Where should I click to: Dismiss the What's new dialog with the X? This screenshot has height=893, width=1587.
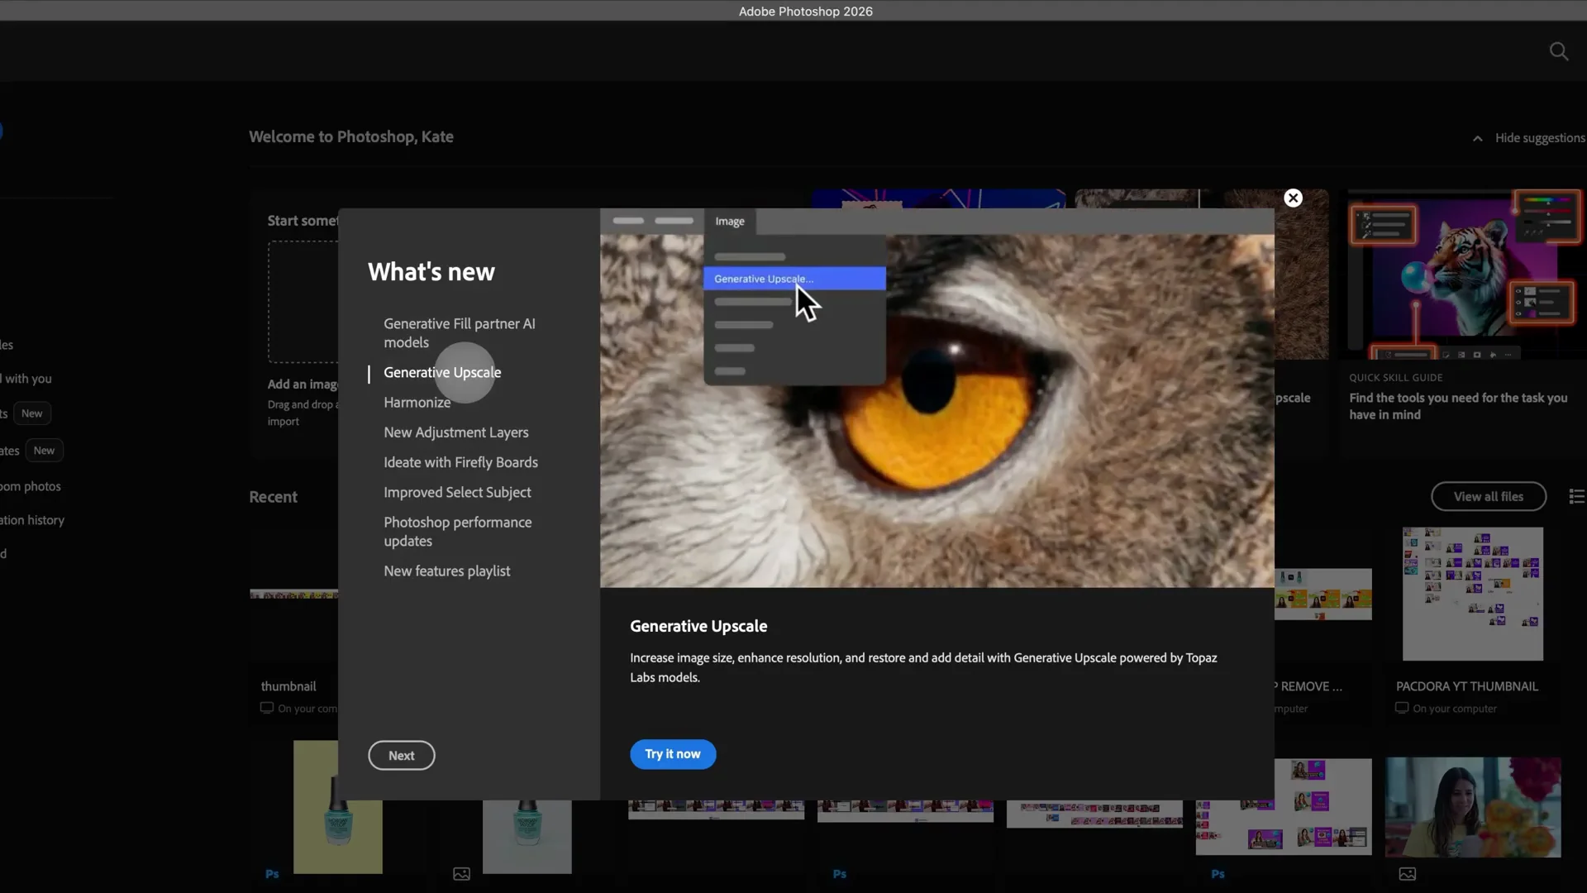point(1292,198)
